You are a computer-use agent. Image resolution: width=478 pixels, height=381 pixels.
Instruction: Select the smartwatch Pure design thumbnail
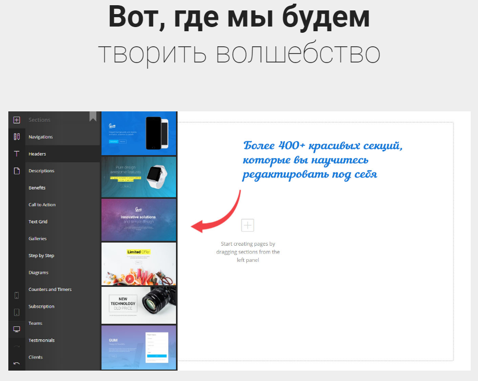tap(139, 177)
